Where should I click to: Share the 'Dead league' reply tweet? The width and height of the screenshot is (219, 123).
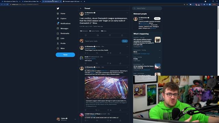(x=120, y=53)
